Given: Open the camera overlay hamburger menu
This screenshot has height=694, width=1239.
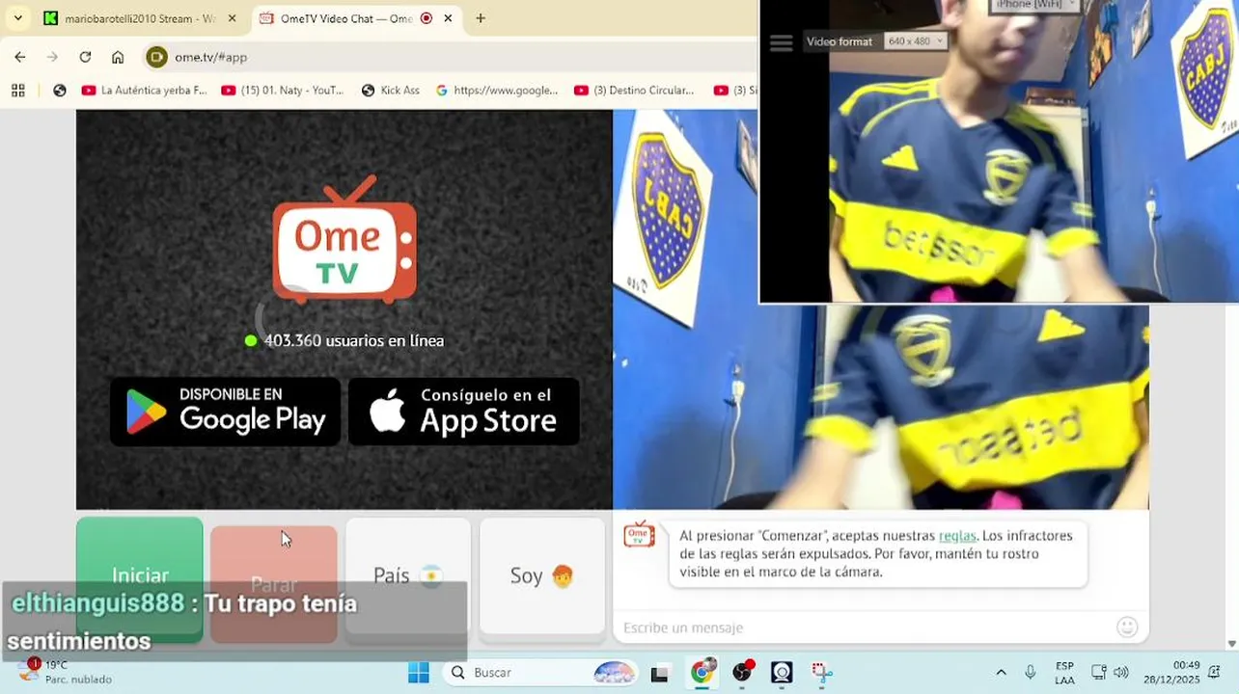Looking at the screenshot, I should point(782,42).
